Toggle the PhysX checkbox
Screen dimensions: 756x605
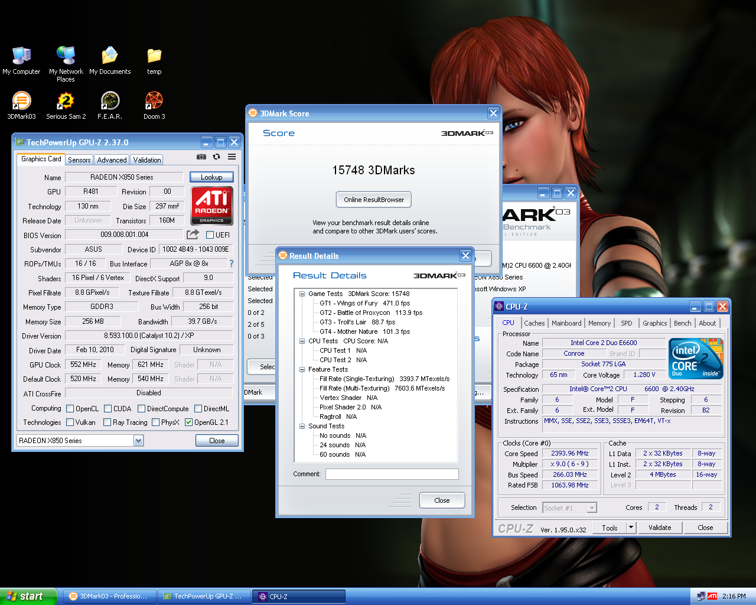[x=155, y=422]
